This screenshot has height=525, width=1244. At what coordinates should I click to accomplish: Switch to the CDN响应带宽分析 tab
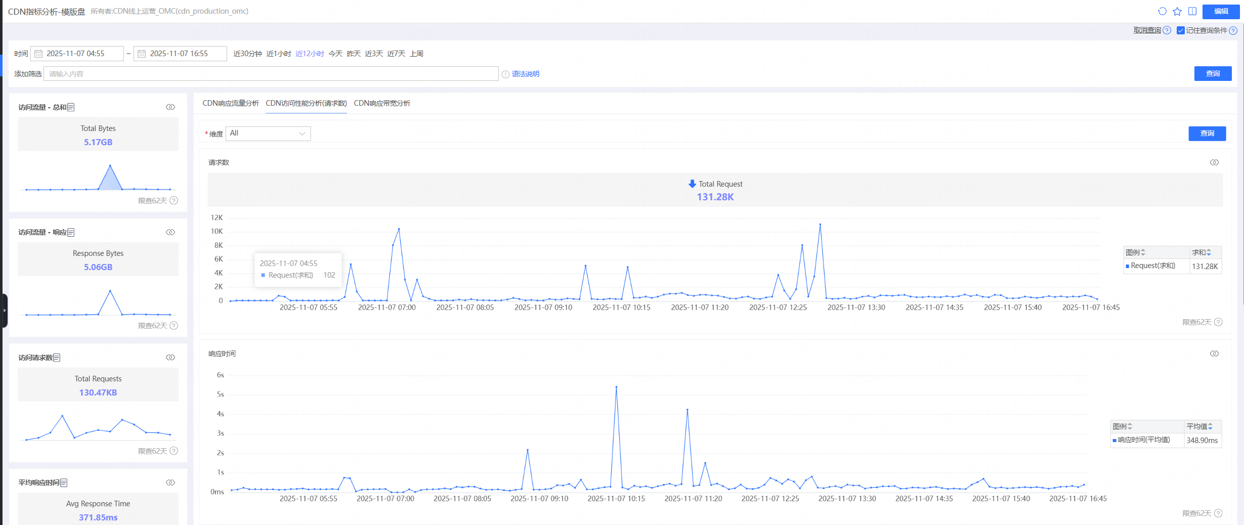(x=382, y=103)
